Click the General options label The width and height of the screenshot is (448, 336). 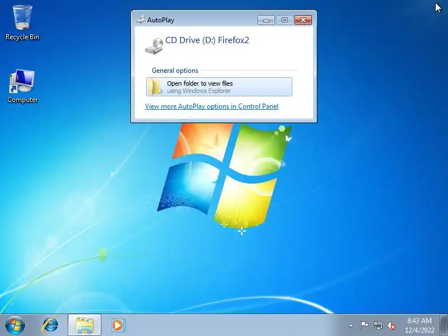175,71
